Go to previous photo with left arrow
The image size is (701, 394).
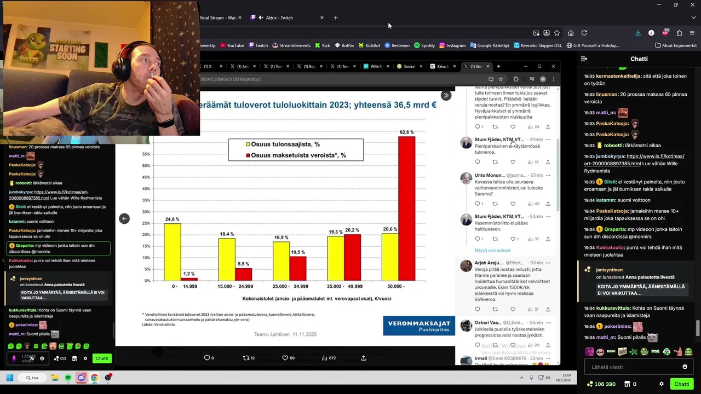124,218
